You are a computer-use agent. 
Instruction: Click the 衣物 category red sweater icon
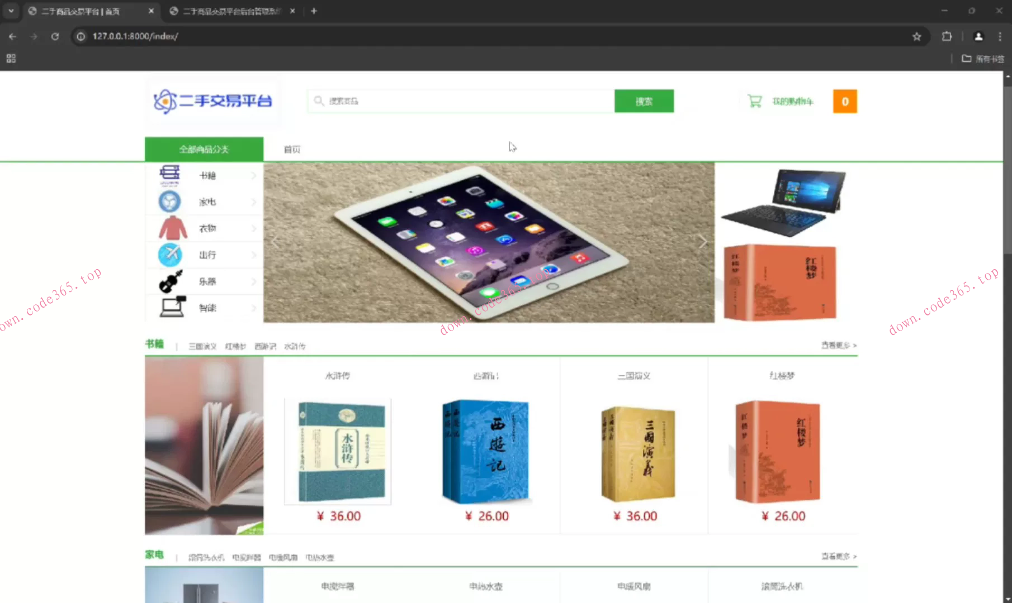173,228
